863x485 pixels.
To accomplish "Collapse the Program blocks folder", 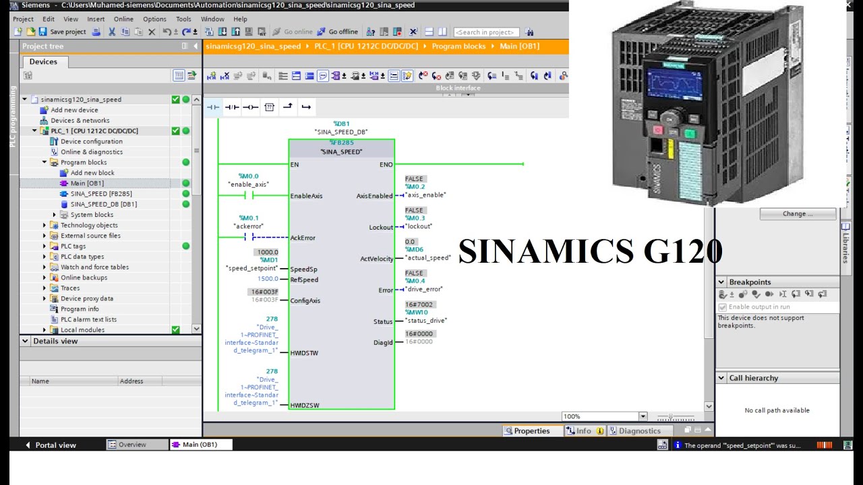I will pos(45,162).
